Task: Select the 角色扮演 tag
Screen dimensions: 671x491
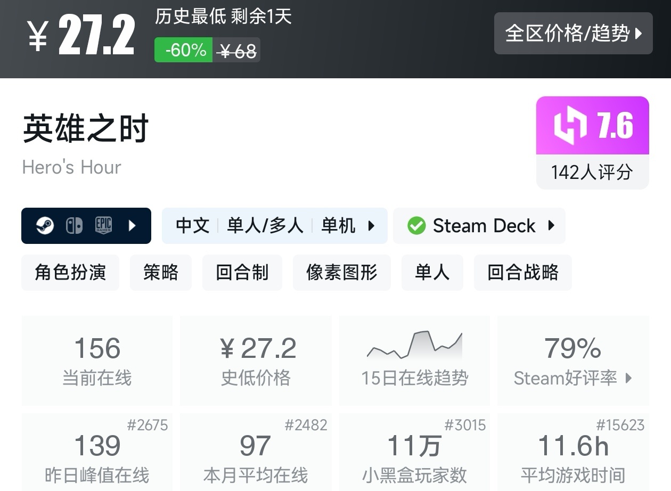Action: 70,273
